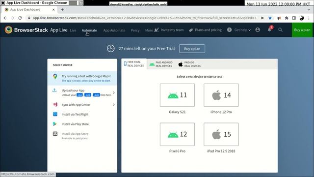The image size is (314, 177).
Task: Click the Upload your App upload icon
Action: point(54,90)
